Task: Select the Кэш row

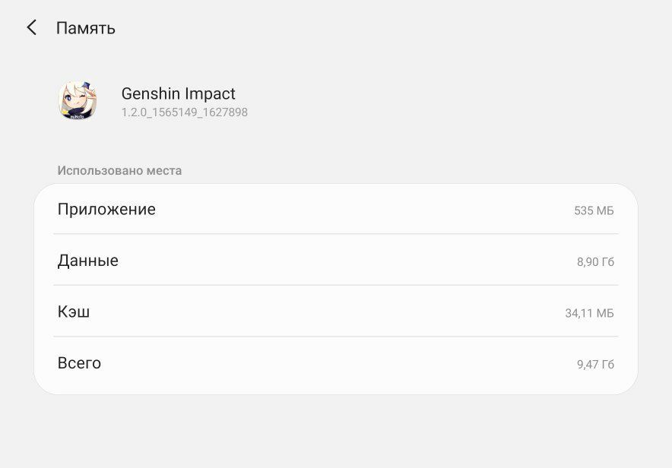Action: point(336,311)
